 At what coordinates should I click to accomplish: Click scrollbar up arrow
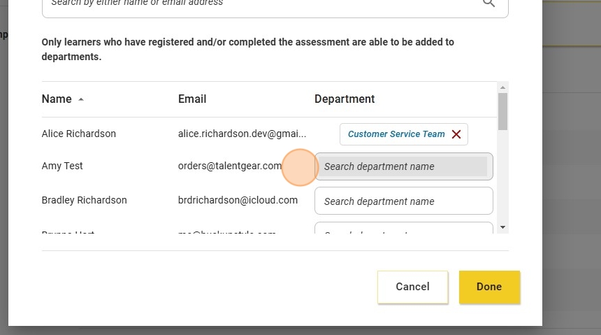point(502,87)
